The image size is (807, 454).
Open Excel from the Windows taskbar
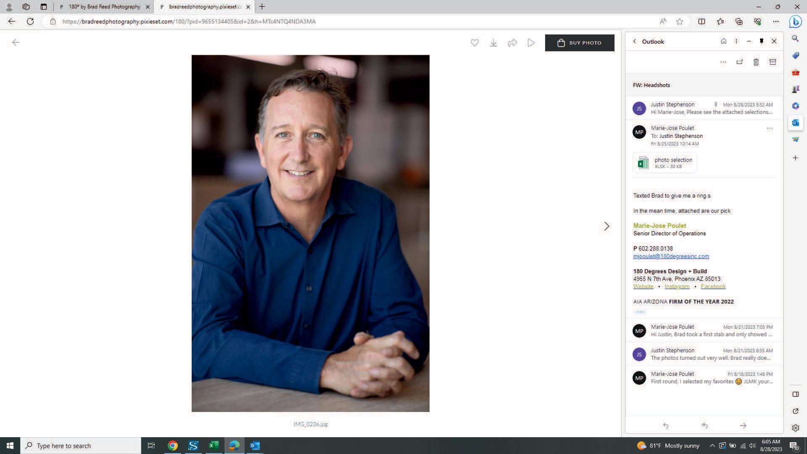214,446
